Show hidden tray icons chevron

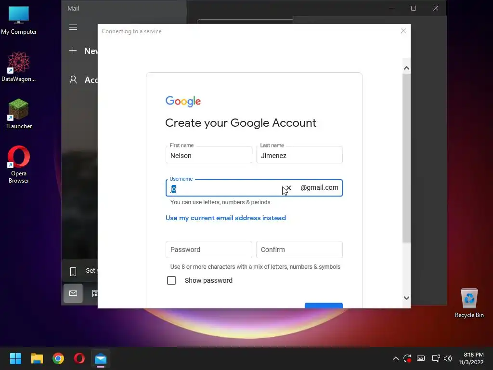pyautogui.click(x=396, y=358)
